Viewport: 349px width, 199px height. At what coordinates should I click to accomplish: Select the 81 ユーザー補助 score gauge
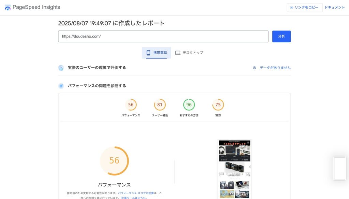(x=160, y=105)
